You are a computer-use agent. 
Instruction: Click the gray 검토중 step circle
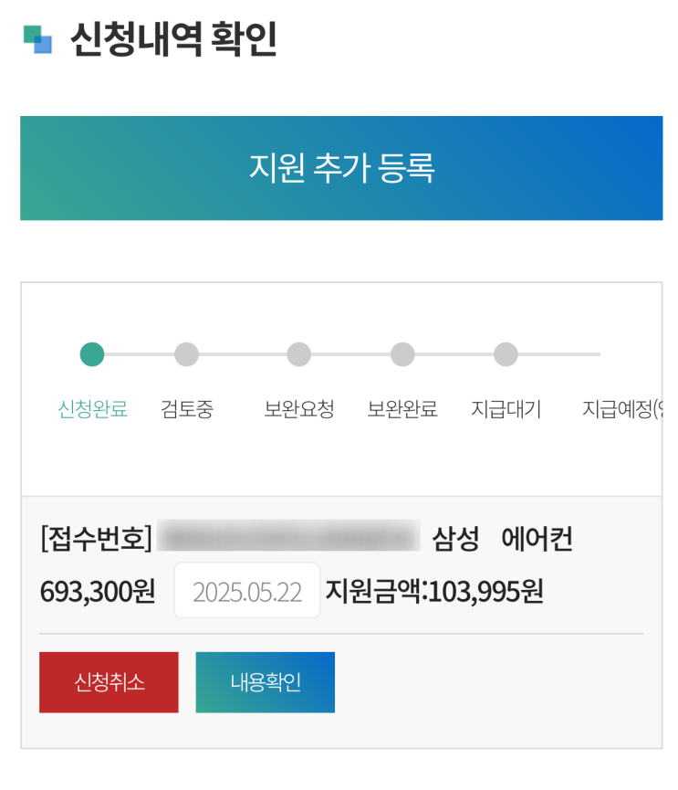(x=186, y=354)
